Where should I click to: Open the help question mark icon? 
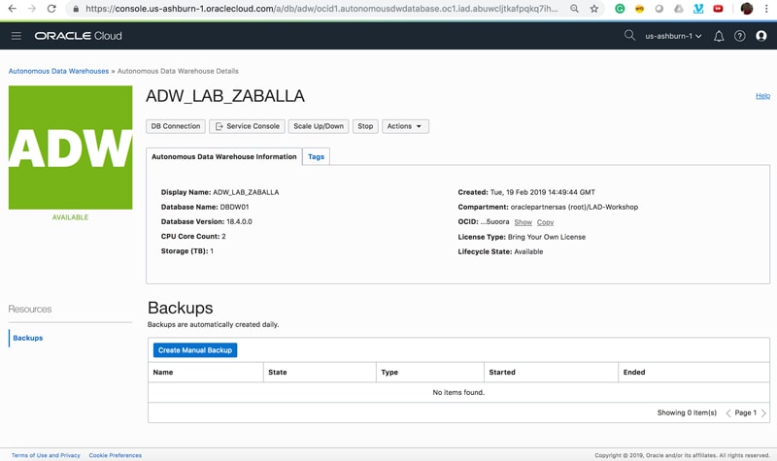click(739, 36)
